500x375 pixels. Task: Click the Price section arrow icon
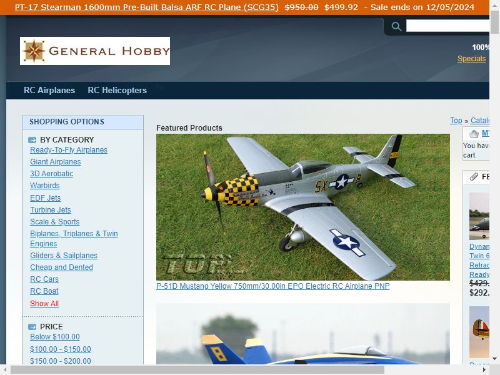click(x=32, y=327)
